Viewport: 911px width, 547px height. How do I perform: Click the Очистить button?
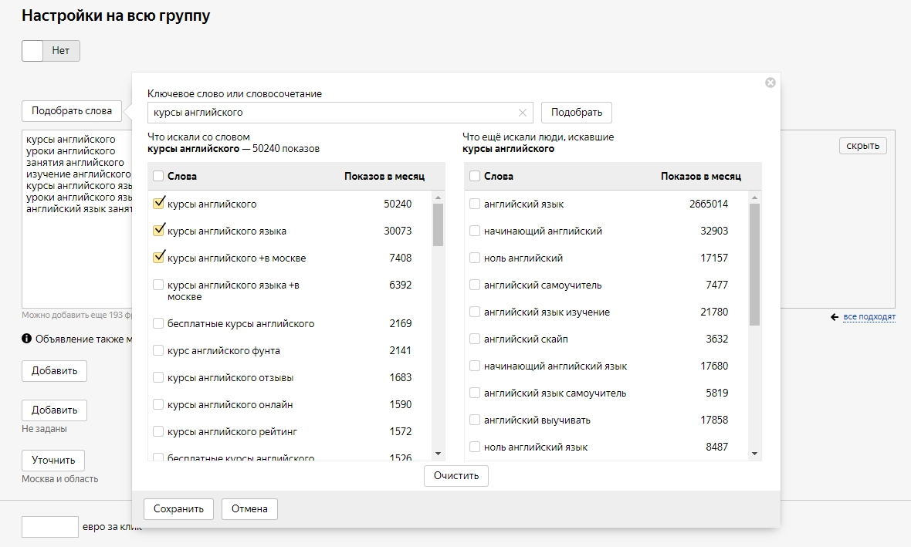pos(455,476)
